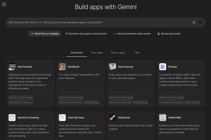Viewport: 211px width, 140px height.
Task: Switch to the Your apps tab
Action: pos(97,53)
